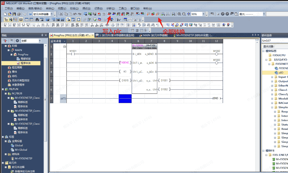
Task: Click the Cut scissors icon
Action: (x=61, y=14)
